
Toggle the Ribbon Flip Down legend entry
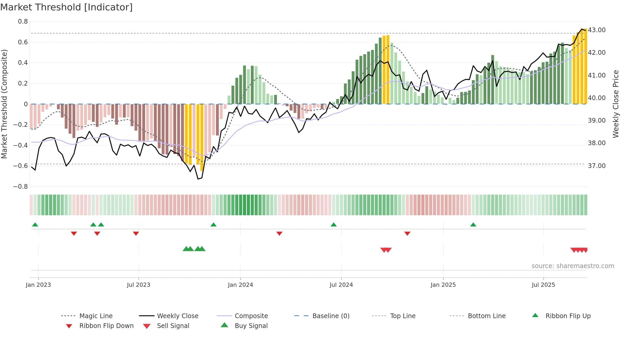tap(99, 326)
